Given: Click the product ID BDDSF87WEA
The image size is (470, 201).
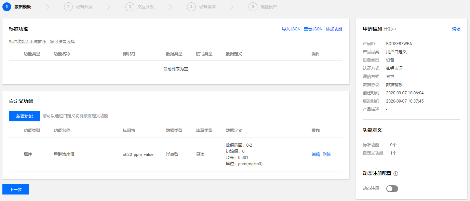Looking at the screenshot, I should [x=399, y=44].
